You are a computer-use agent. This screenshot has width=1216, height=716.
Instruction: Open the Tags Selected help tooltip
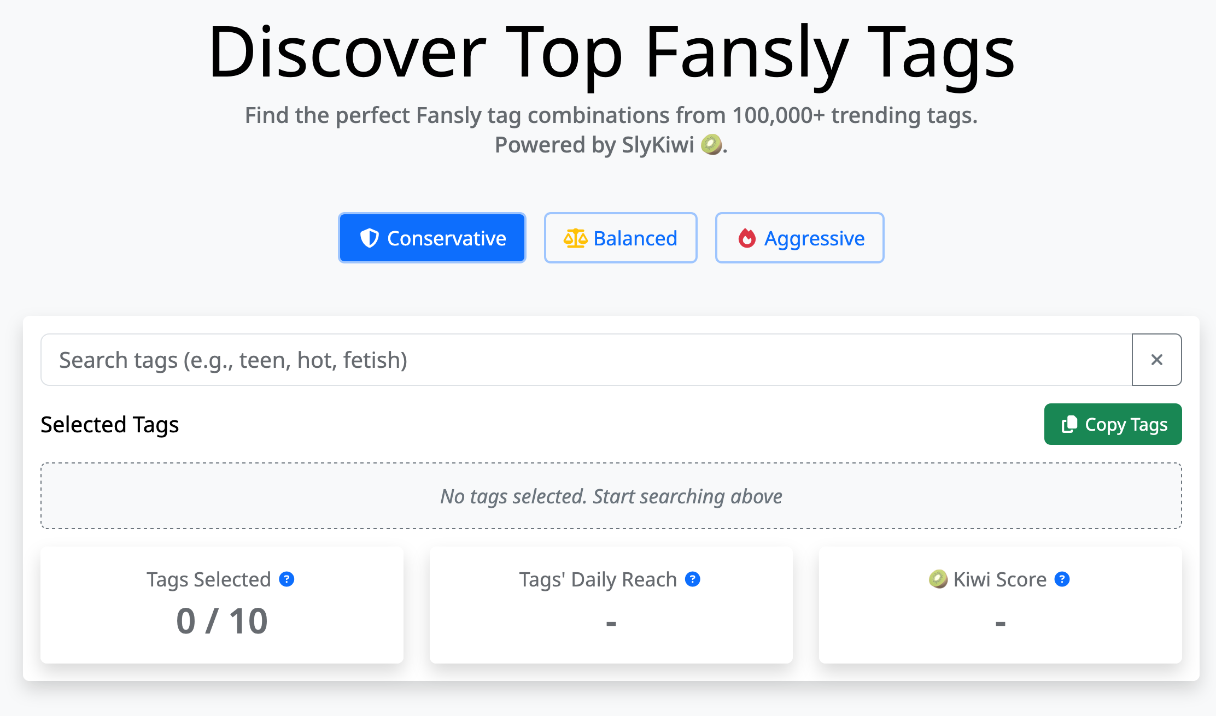coord(287,580)
